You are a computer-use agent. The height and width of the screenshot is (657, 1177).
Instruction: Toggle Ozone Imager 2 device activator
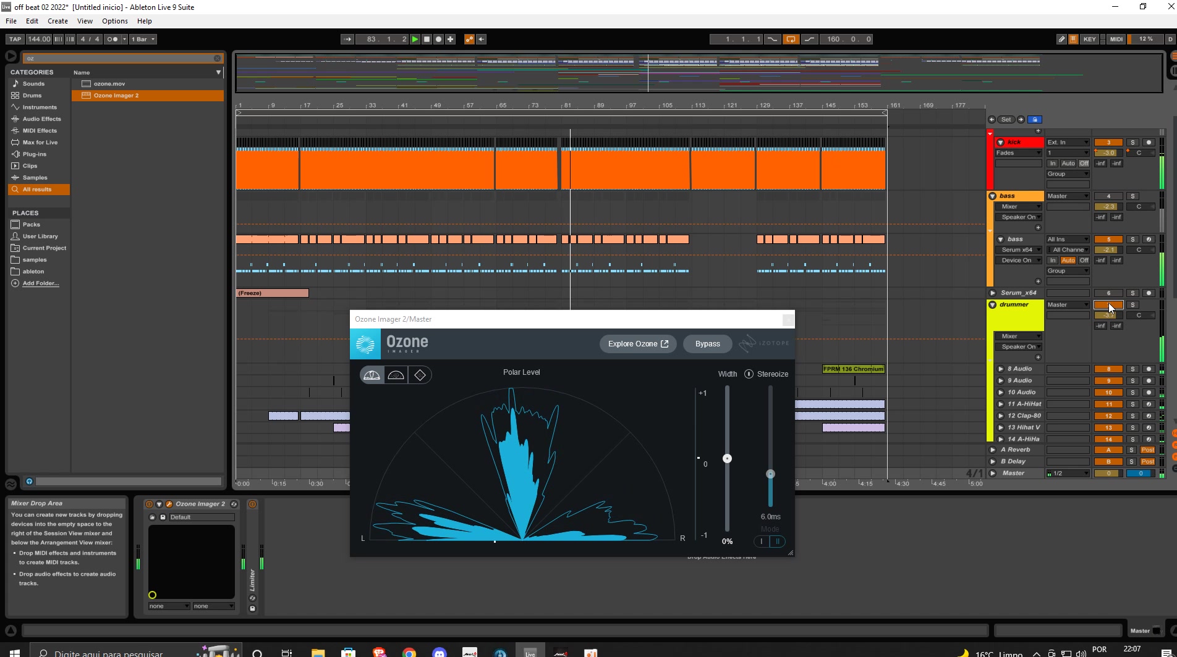pos(149,504)
